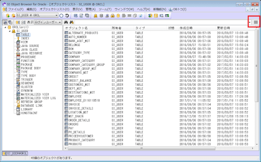
Task: Open the ウィンドウ(W) menu
Action: pos(124,9)
